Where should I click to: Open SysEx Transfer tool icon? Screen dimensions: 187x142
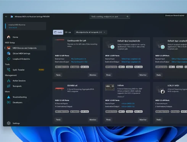tap(9, 70)
